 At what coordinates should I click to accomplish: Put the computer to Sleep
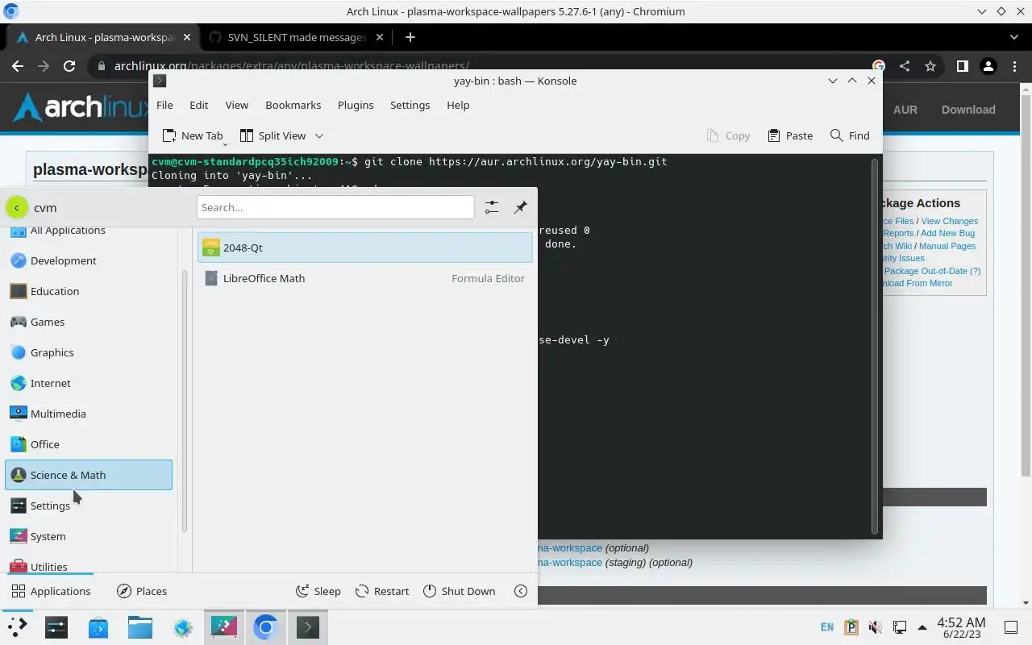coord(318,591)
